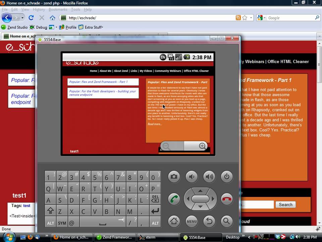This screenshot has width=322, height=242.
Task: Click Flex and Zend Framework Part 1 item
Action: [x=103, y=82]
